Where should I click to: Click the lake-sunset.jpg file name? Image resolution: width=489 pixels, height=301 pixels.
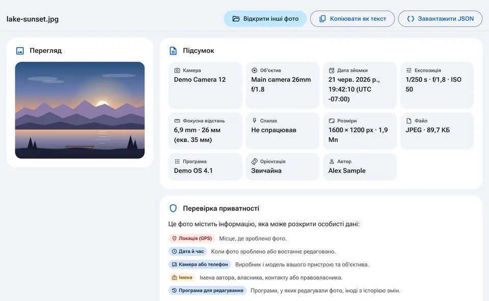click(33, 19)
